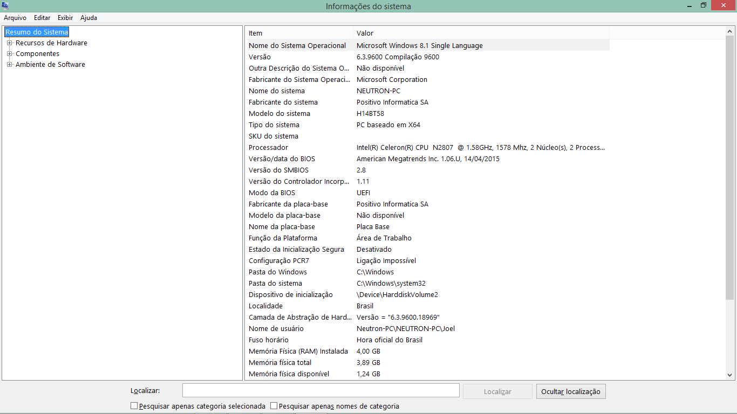Select the Processador row
The image size is (737, 414).
[428, 148]
